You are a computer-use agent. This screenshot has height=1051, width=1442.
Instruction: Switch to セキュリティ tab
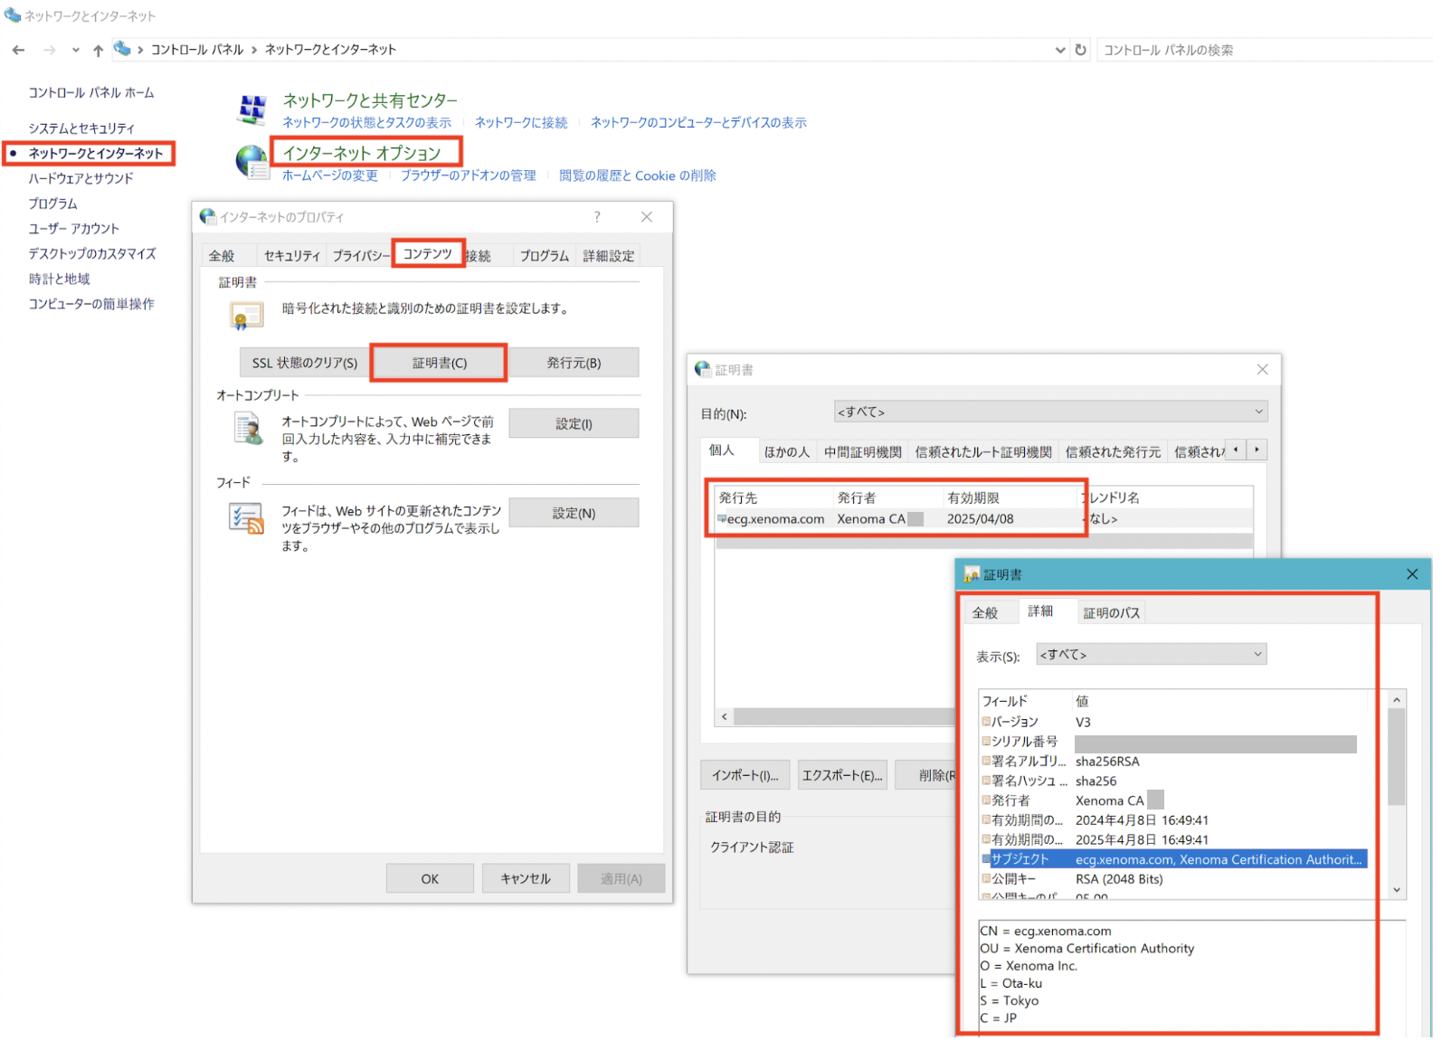291,257
